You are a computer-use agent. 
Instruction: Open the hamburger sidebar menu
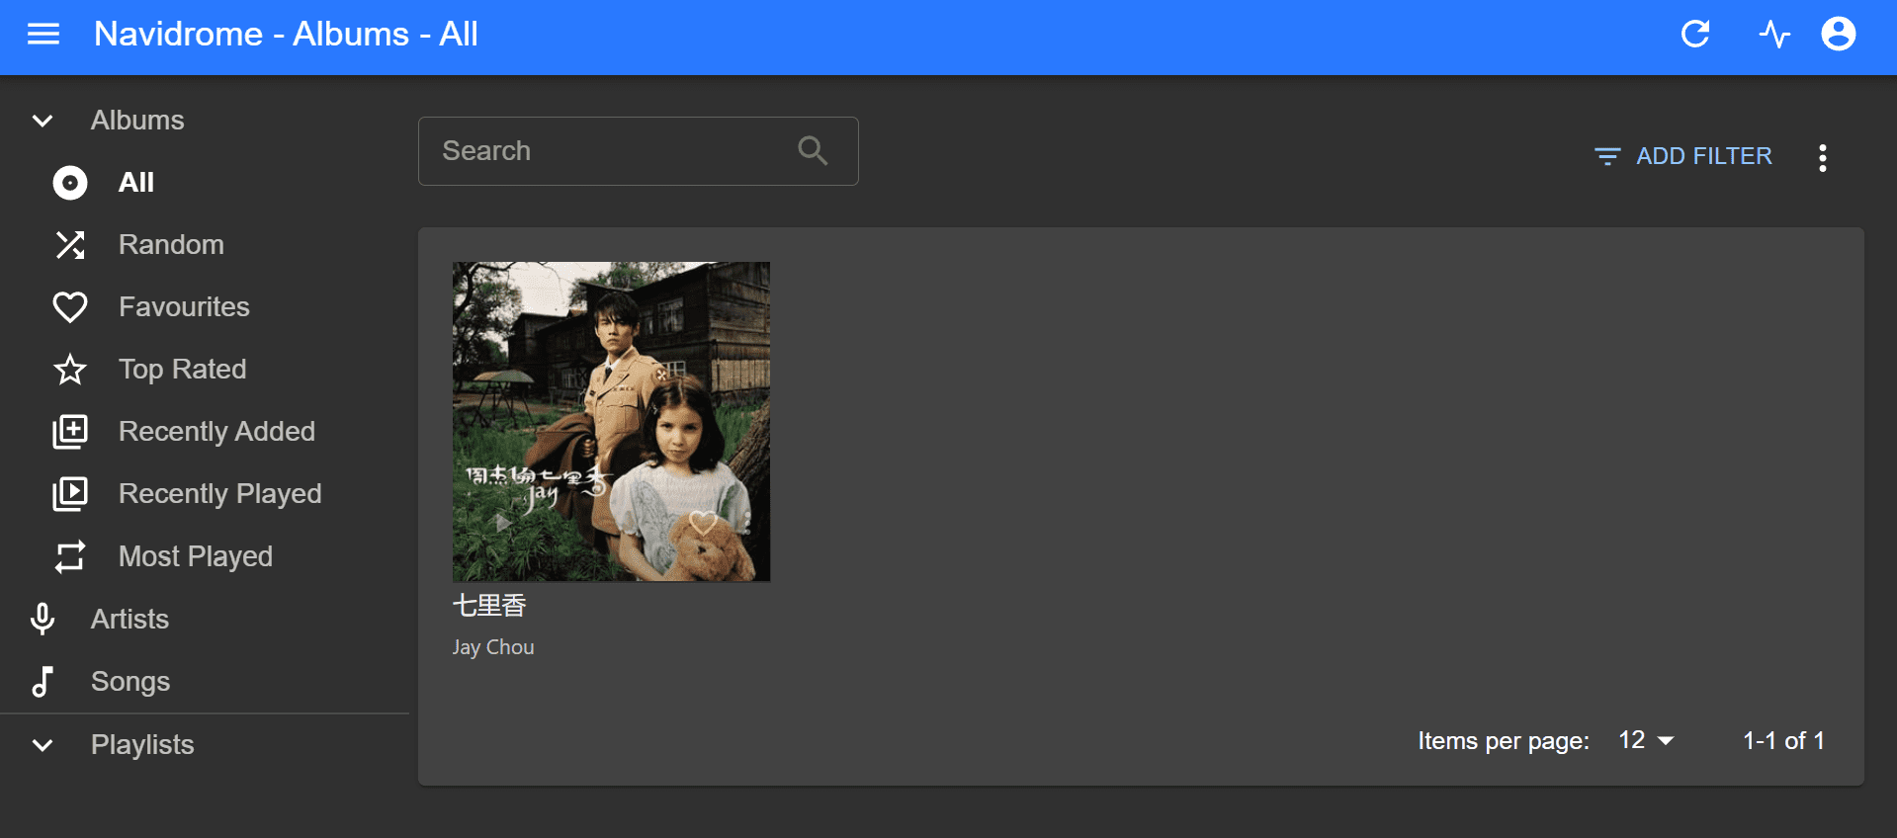[43, 35]
